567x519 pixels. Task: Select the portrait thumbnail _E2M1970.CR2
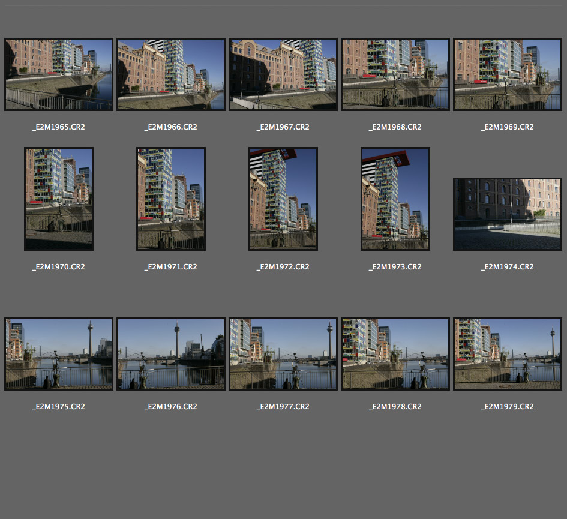point(59,199)
